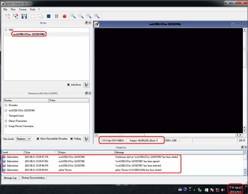248x194 pixels.
Task: Start recording with the red circle button
Action: pos(64,16)
